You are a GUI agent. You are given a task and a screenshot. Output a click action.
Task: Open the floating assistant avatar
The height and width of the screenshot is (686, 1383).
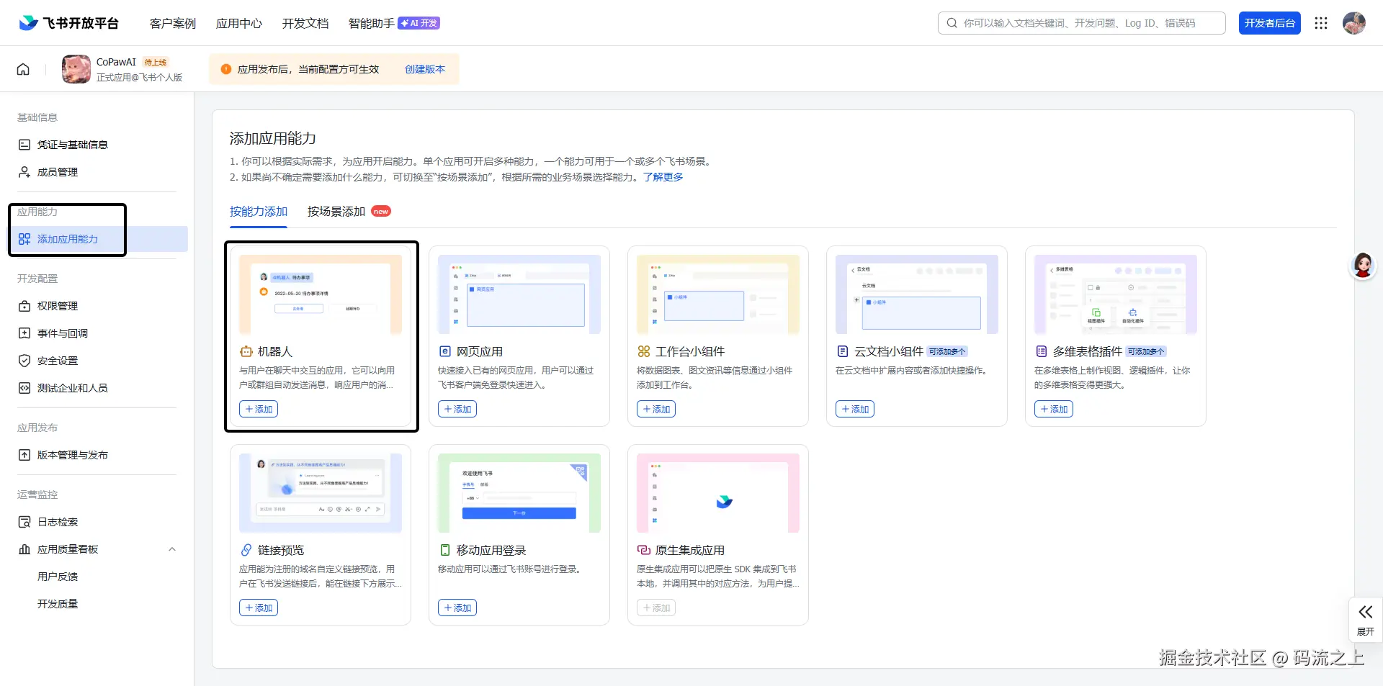(1363, 266)
